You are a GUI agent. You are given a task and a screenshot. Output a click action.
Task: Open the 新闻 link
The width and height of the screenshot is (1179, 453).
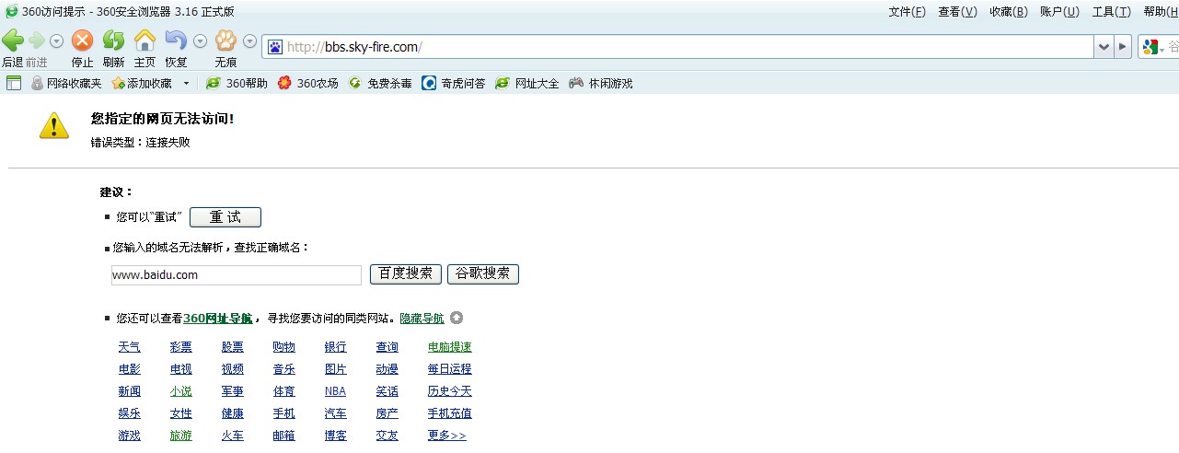click(x=130, y=391)
